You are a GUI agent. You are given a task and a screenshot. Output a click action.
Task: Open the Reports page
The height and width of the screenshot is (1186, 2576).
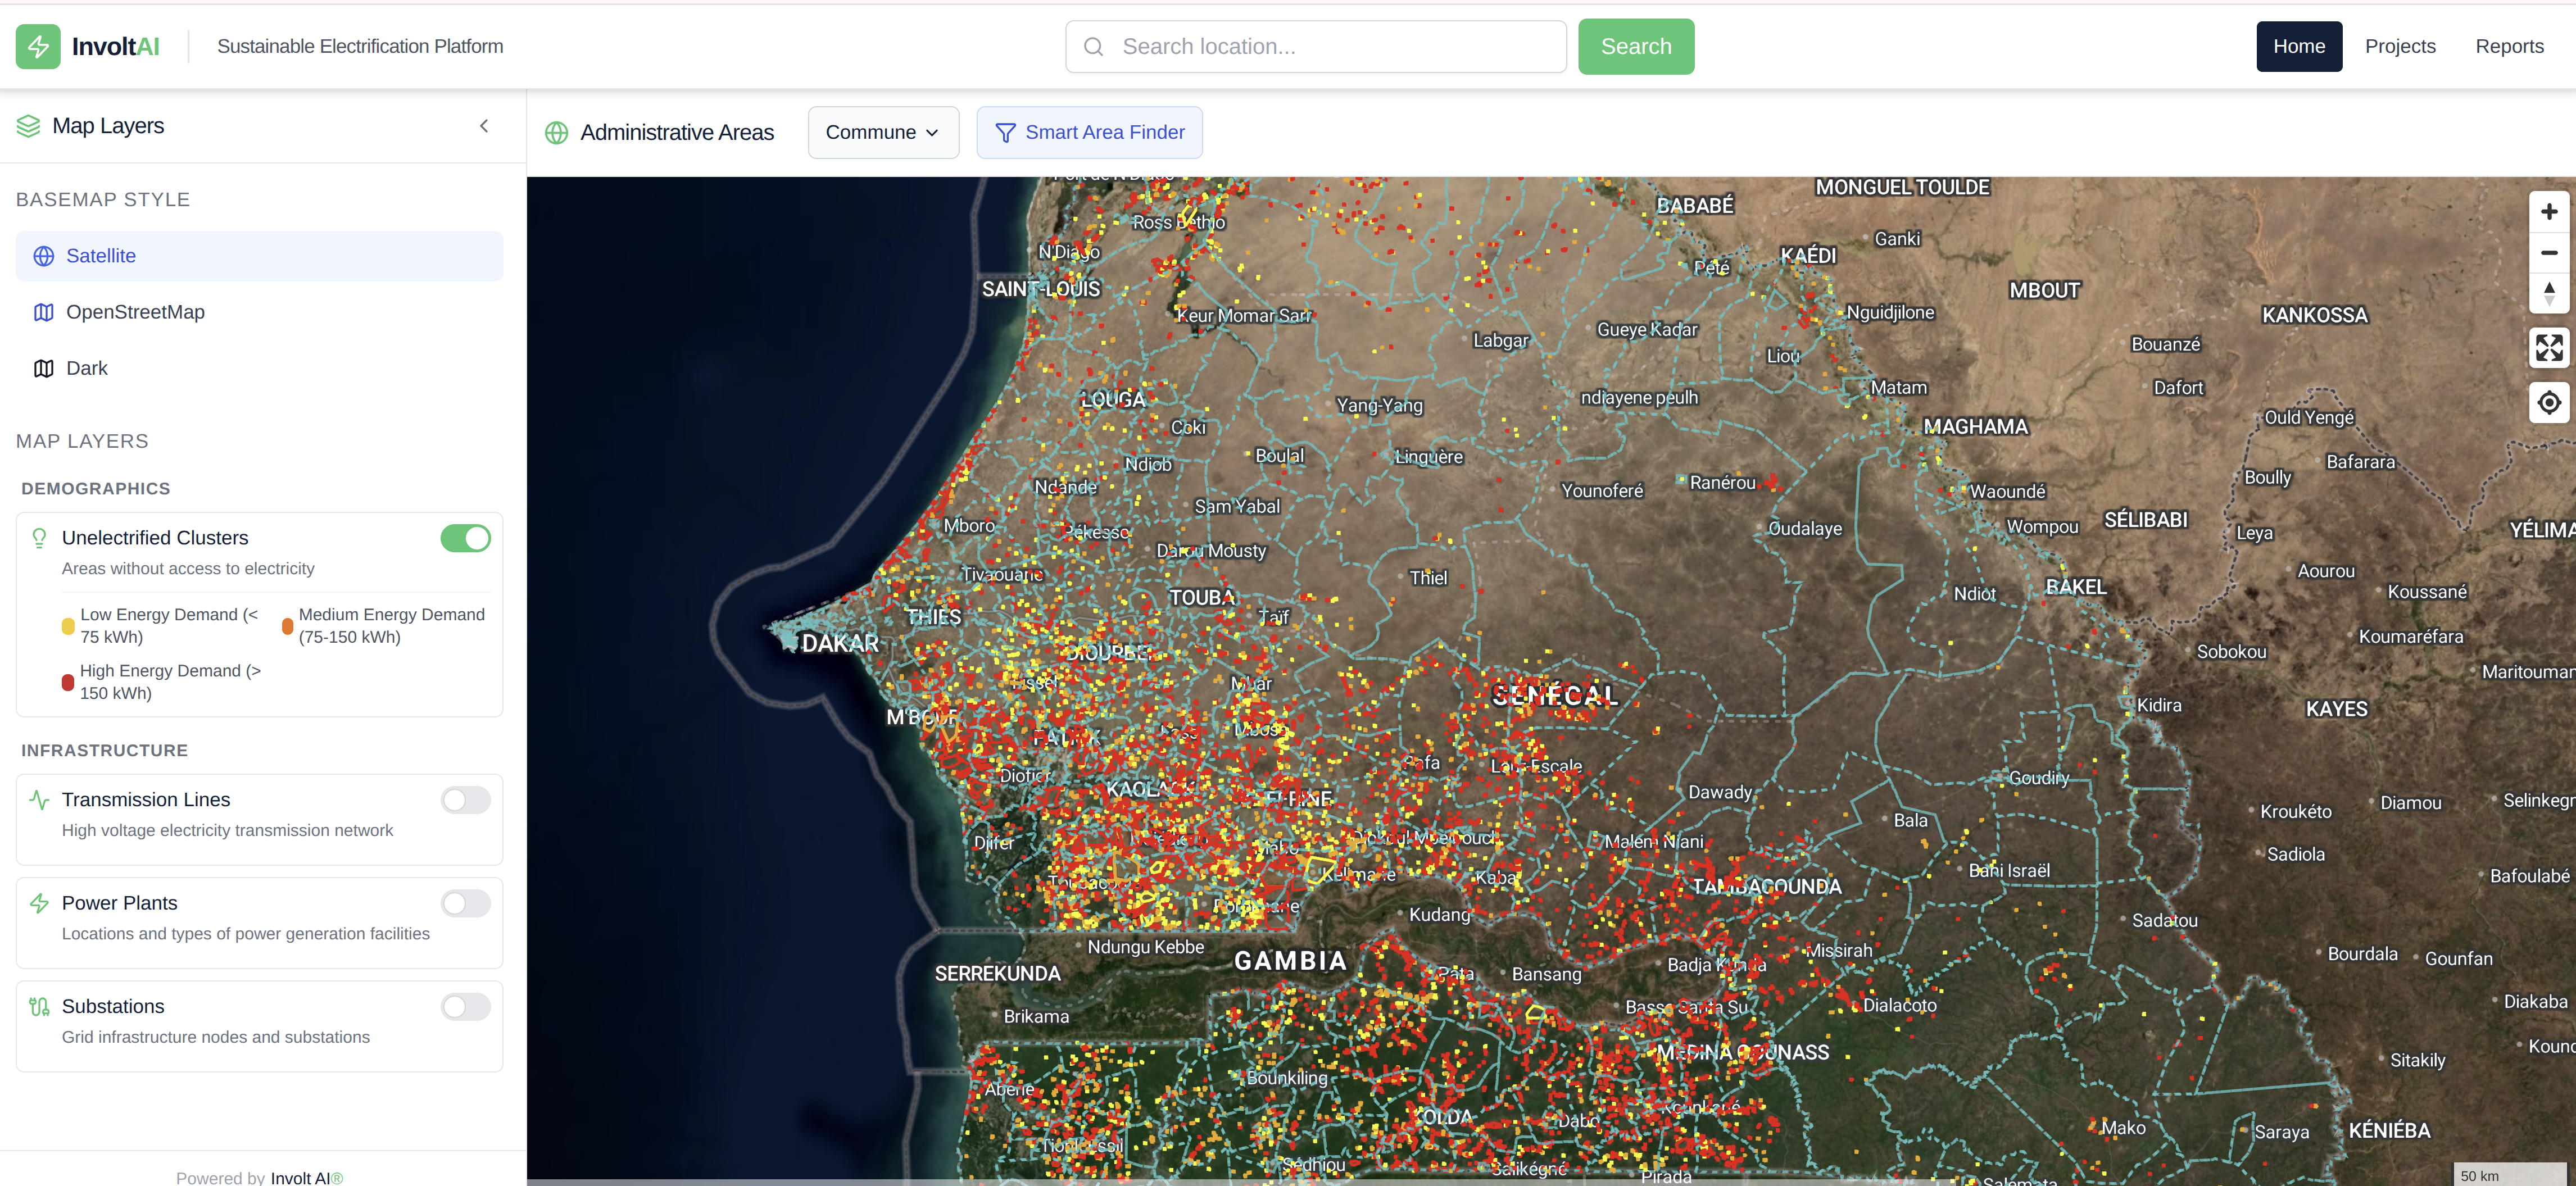click(2509, 47)
